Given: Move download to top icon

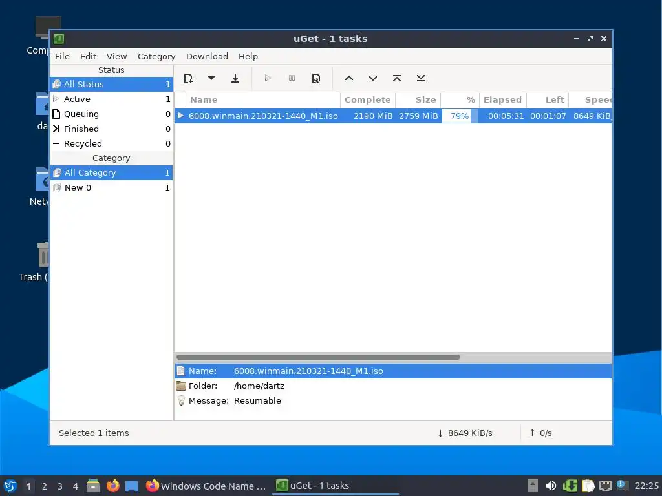Looking at the screenshot, I should click(397, 78).
